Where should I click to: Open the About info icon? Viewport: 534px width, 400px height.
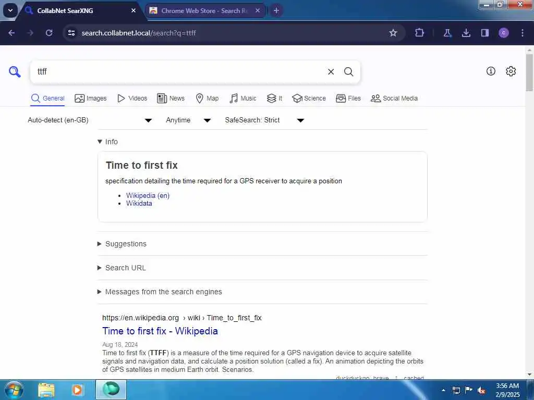491,71
